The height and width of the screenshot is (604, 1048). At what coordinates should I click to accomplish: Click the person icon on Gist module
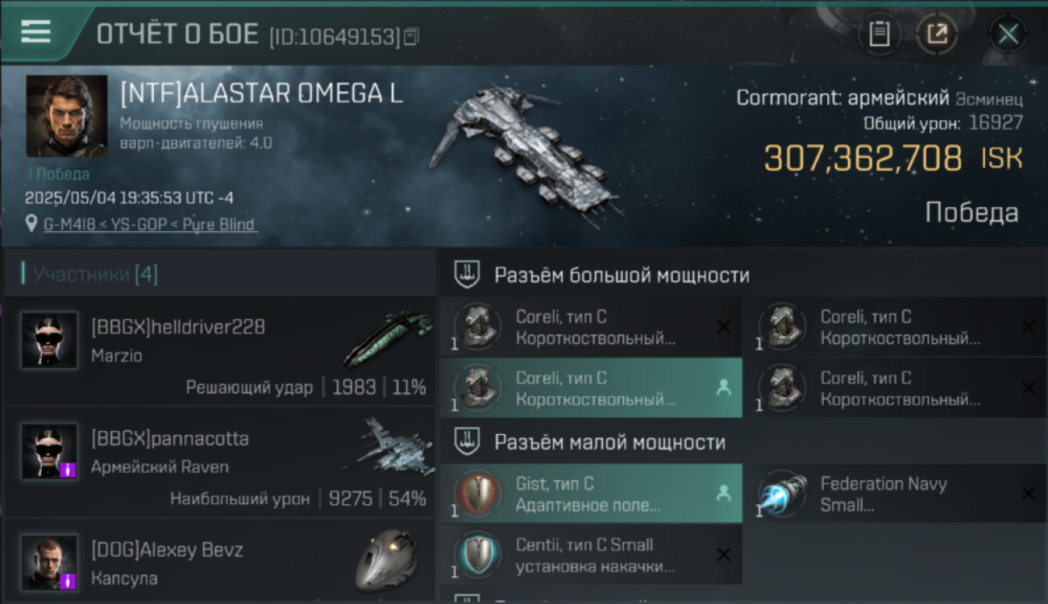(723, 494)
